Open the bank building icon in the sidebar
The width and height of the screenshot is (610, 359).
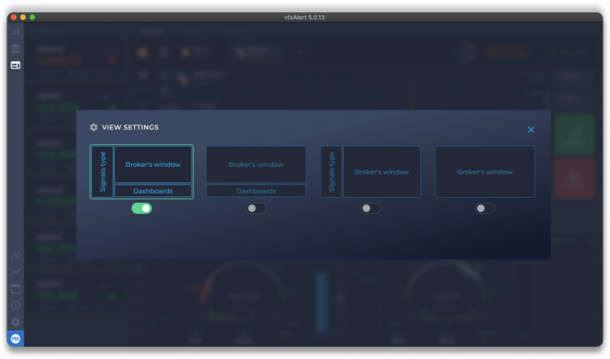[x=15, y=48]
